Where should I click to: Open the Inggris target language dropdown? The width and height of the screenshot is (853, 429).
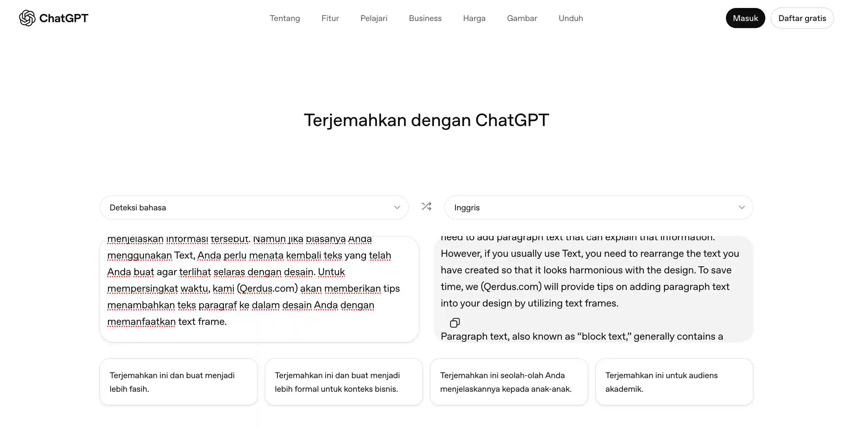click(599, 207)
